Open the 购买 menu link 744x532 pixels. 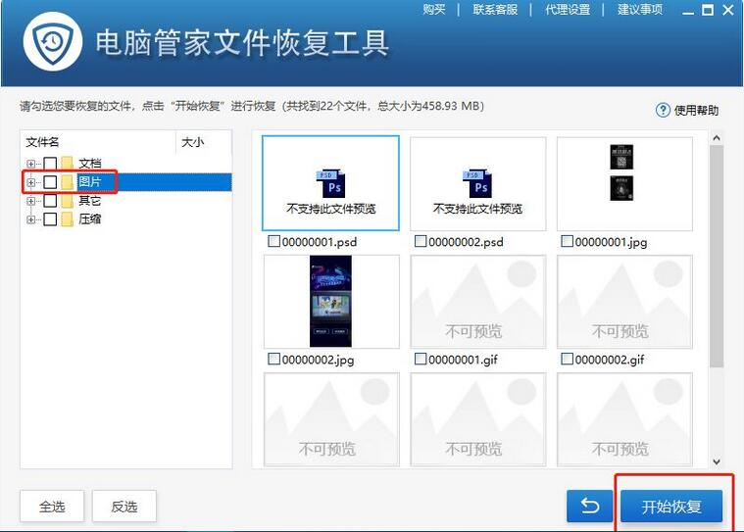pos(434,10)
